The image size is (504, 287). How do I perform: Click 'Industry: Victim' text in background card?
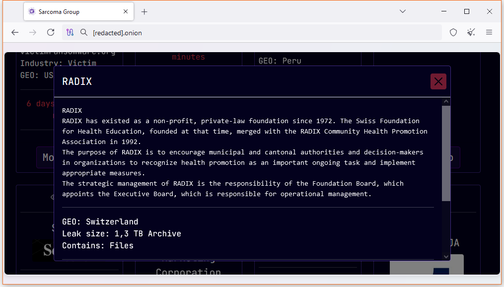[x=58, y=63]
